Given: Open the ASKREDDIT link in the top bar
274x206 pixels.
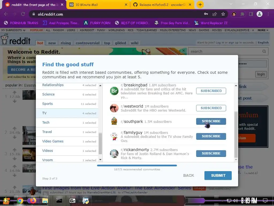Looking at the screenshot, I should pos(87,30).
